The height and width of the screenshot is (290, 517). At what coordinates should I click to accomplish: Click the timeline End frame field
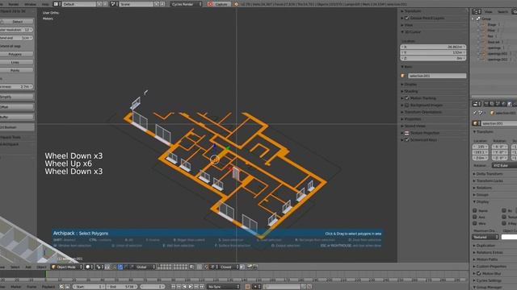point(121,287)
